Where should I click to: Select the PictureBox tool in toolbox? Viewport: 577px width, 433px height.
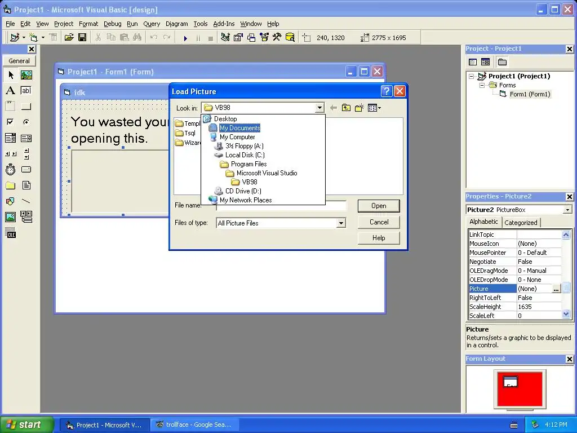point(26,75)
